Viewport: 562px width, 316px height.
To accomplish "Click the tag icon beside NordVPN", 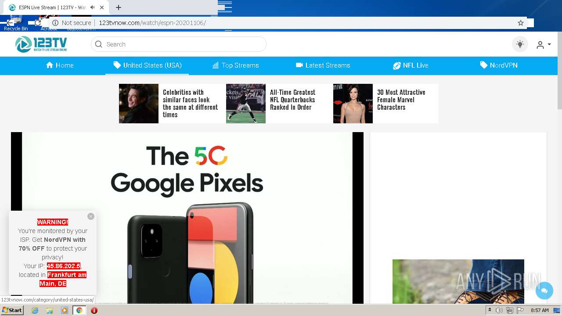I will 483,65.
